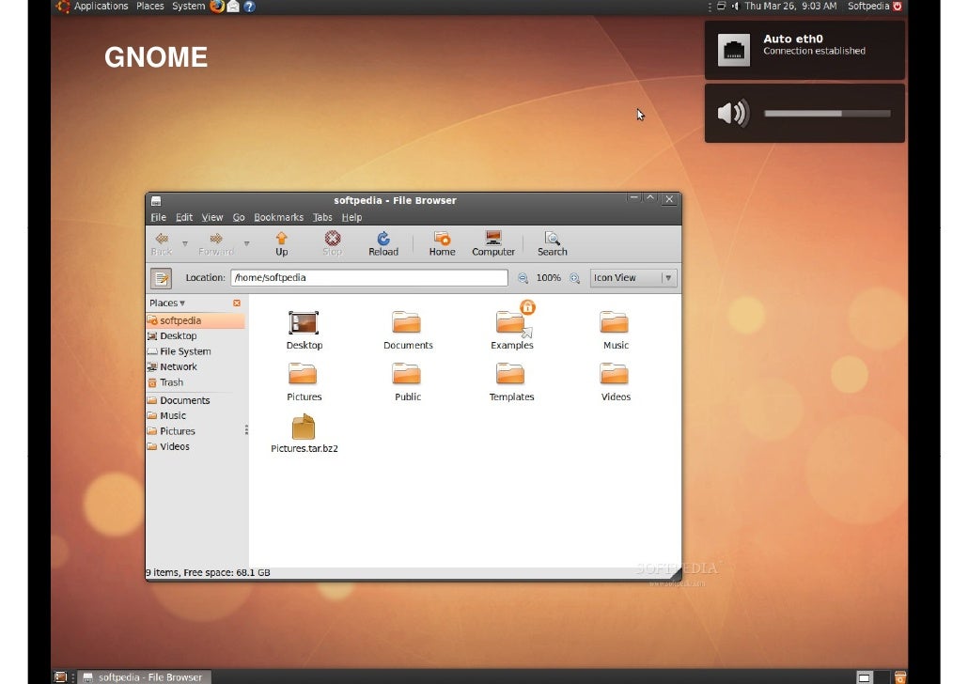Launch Firefox from the top panel
Screen dimensions: 968x684
point(217,7)
